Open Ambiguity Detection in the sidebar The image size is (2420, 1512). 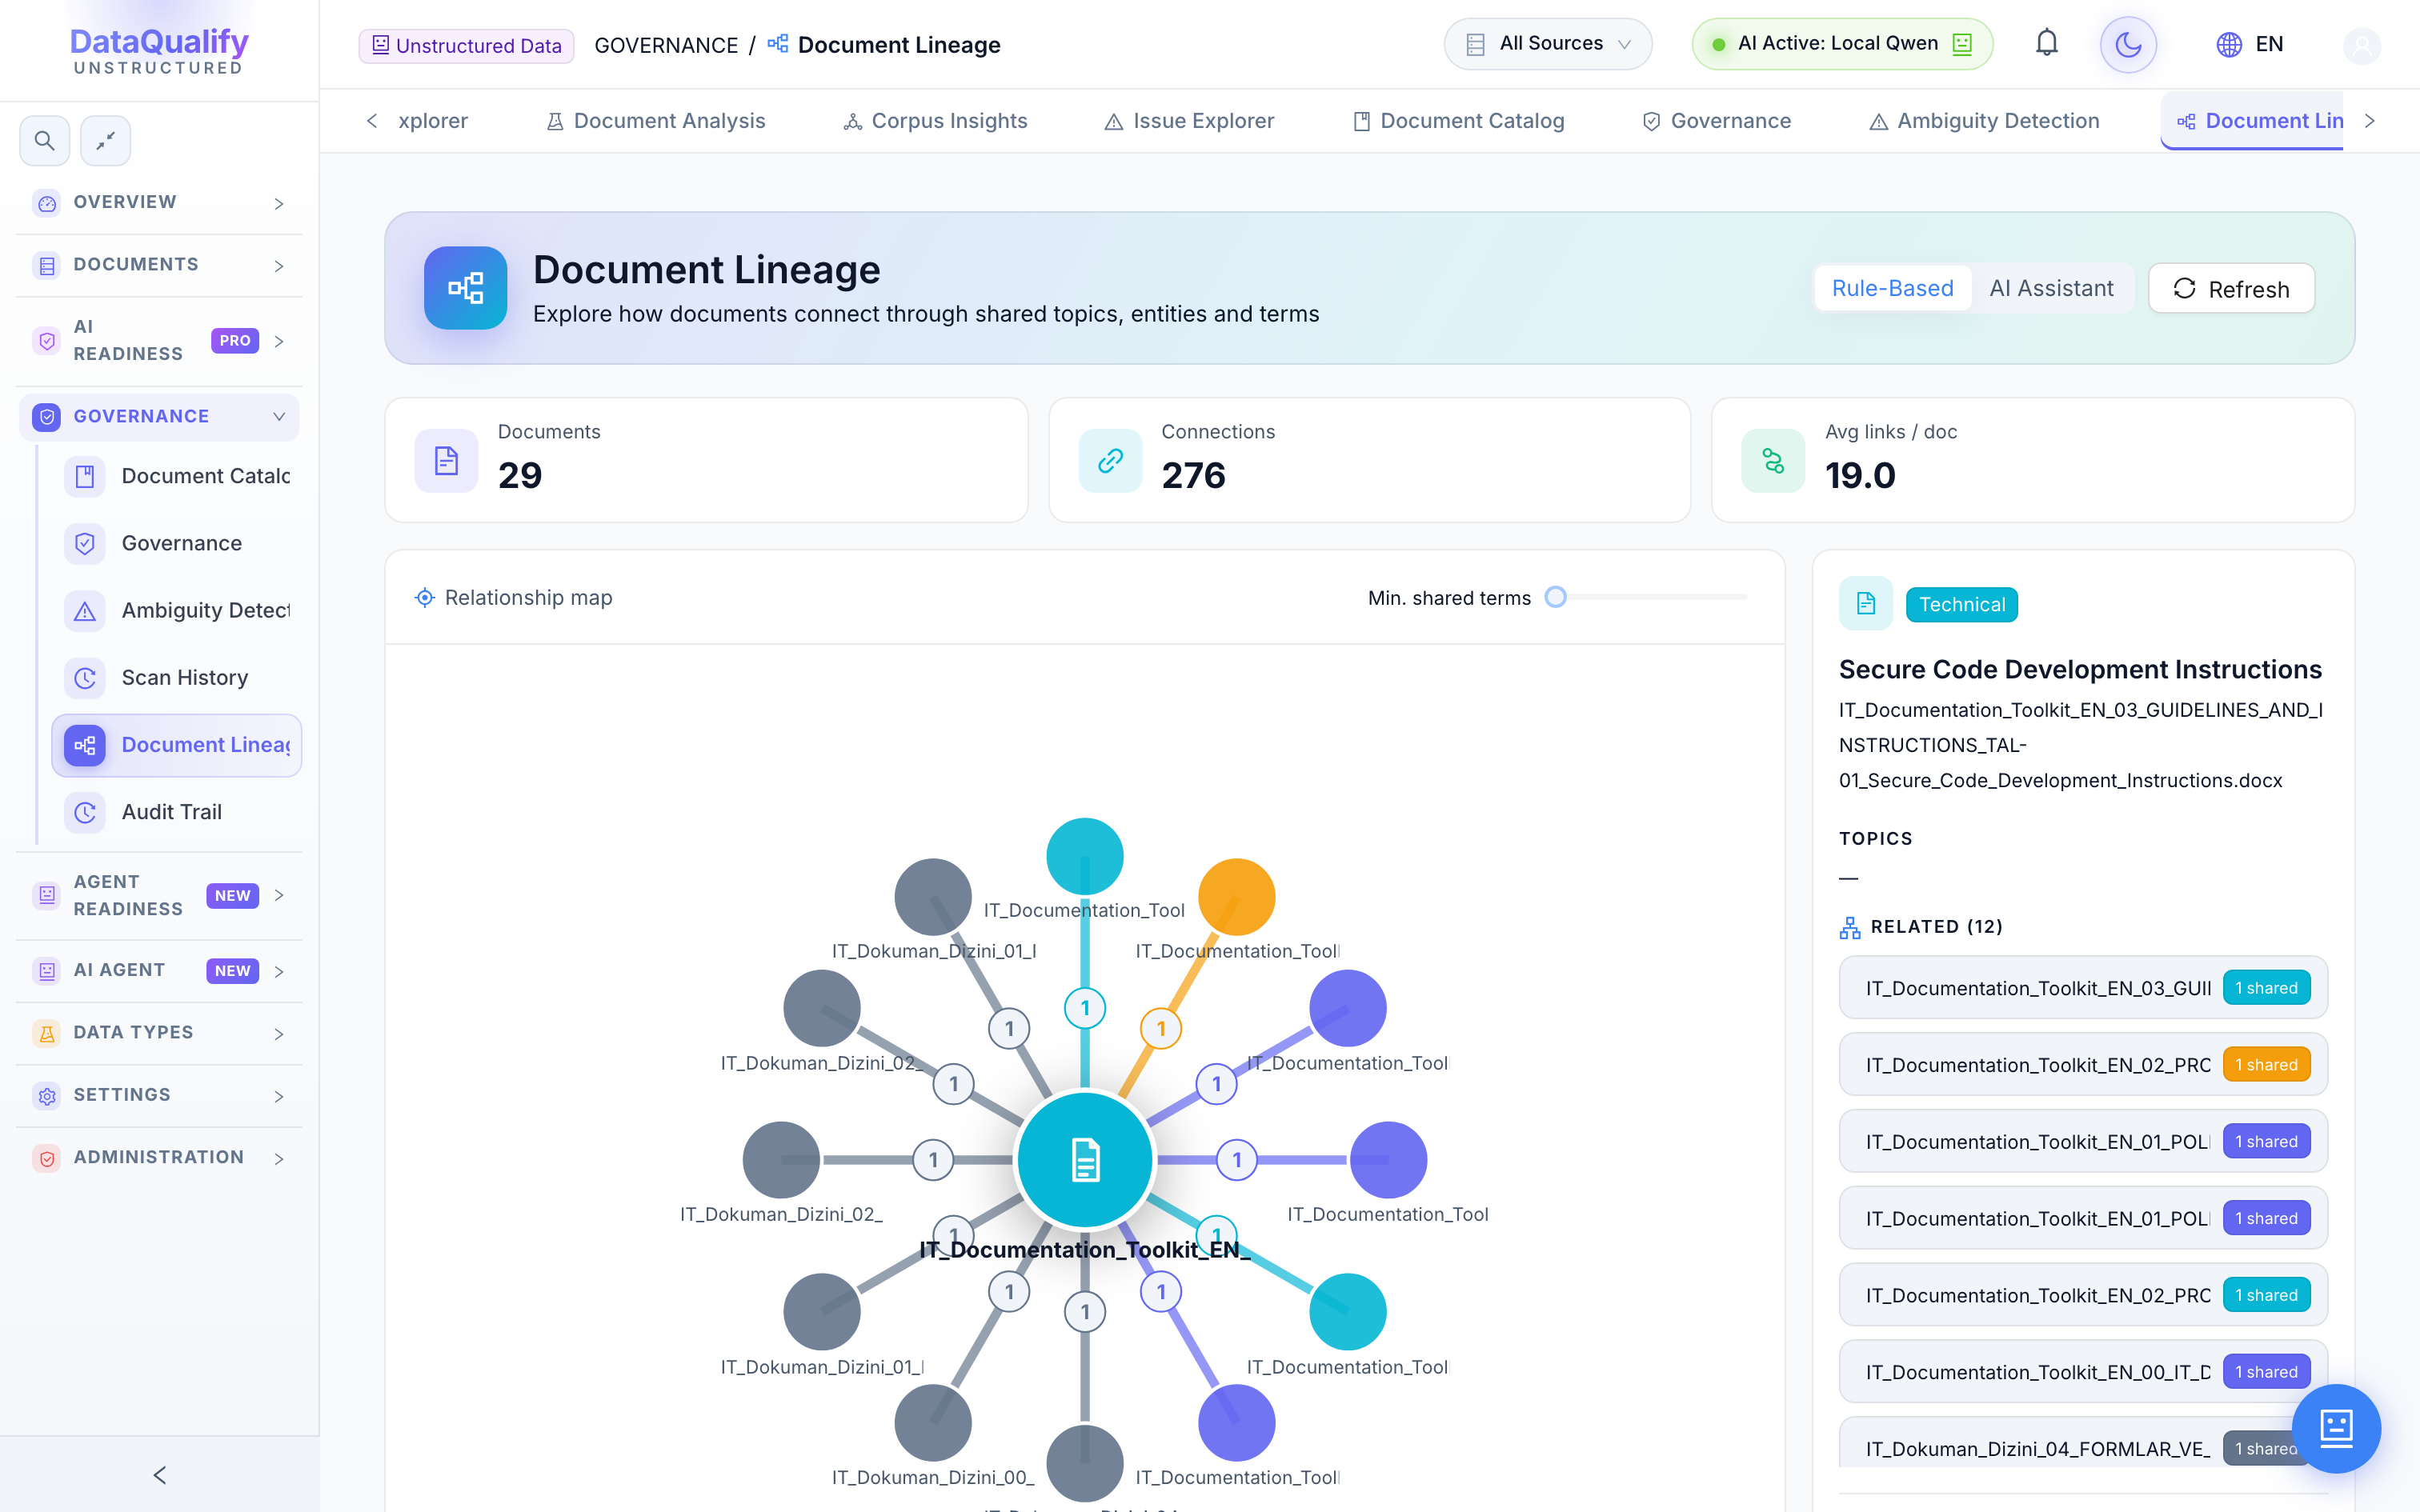click(177, 611)
